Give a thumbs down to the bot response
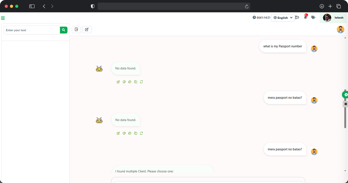Viewport: 348px width, 183px height. click(124, 82)
